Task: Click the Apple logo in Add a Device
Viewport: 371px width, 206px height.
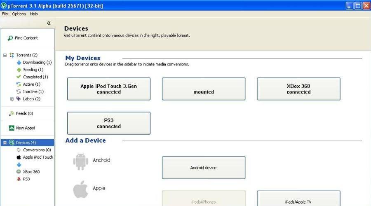Action: (x=81, y=190)
